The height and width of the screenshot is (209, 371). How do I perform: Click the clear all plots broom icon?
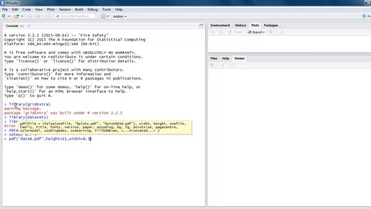coord(282,32)
